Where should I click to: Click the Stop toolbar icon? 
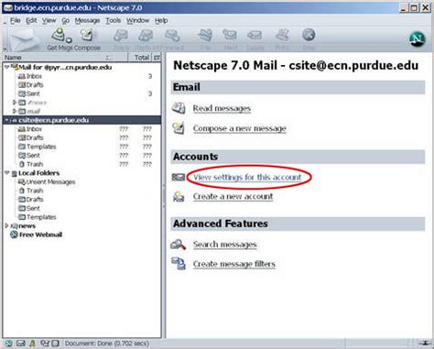309,35
